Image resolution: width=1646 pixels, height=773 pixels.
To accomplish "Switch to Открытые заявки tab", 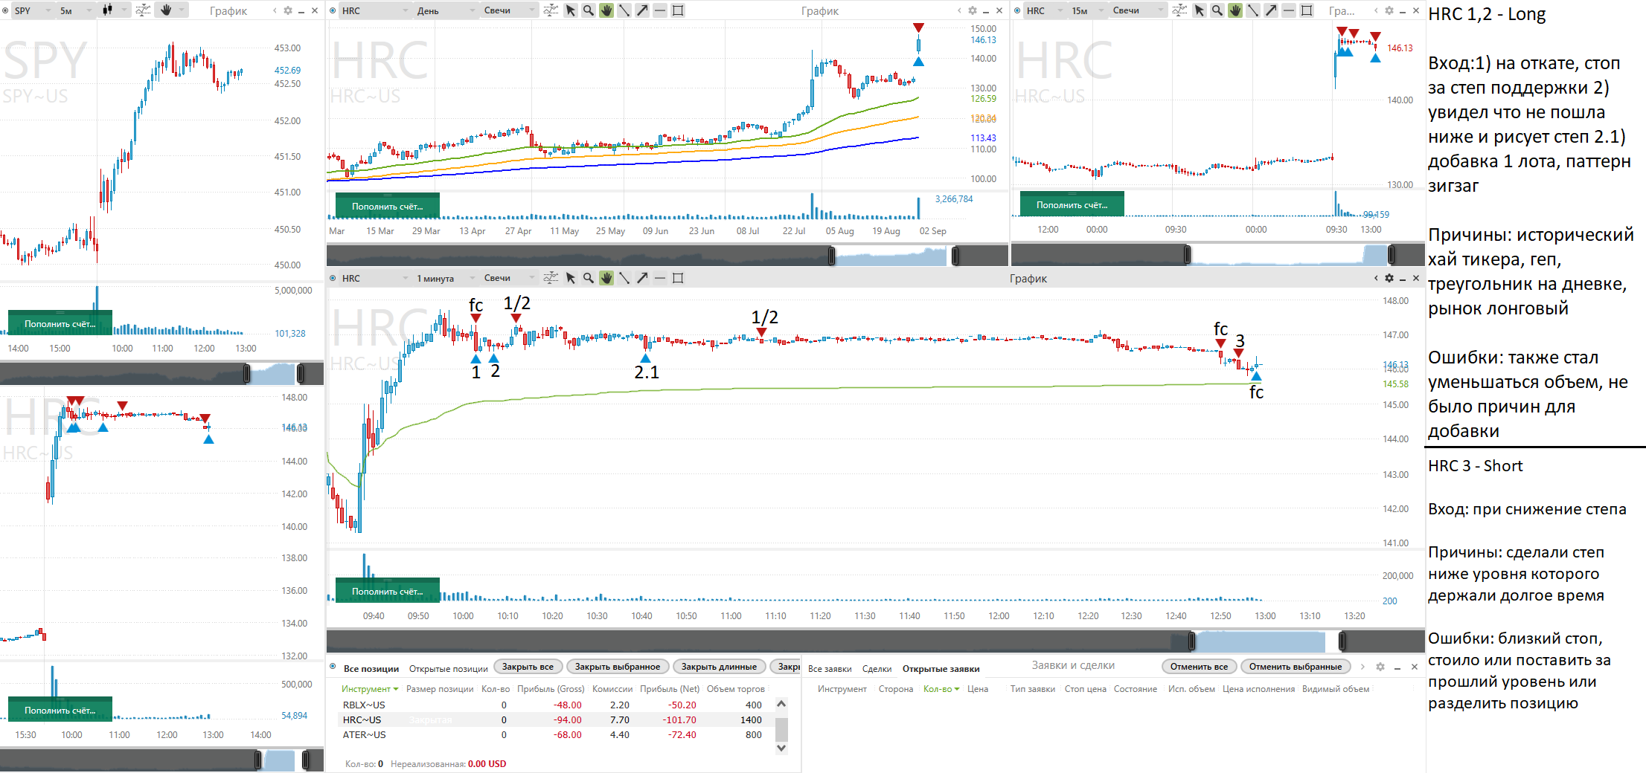I will pos(941,668).
